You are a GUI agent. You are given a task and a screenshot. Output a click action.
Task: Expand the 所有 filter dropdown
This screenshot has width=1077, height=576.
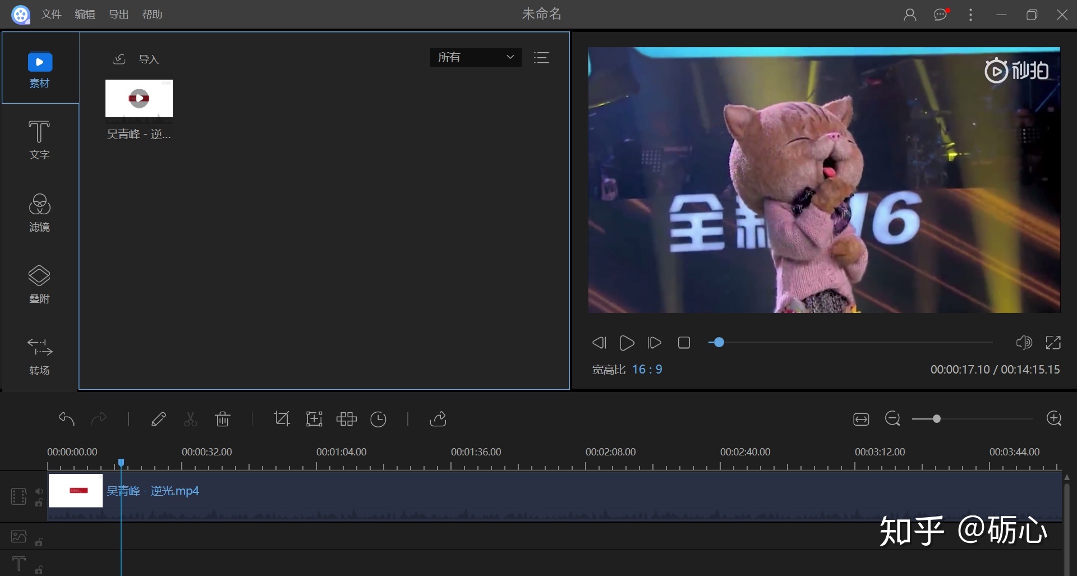tap(476, 57)
